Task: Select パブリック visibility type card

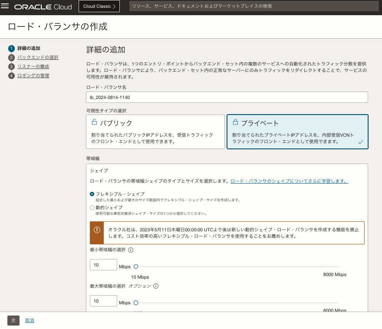Action: (x=155, y=132)
